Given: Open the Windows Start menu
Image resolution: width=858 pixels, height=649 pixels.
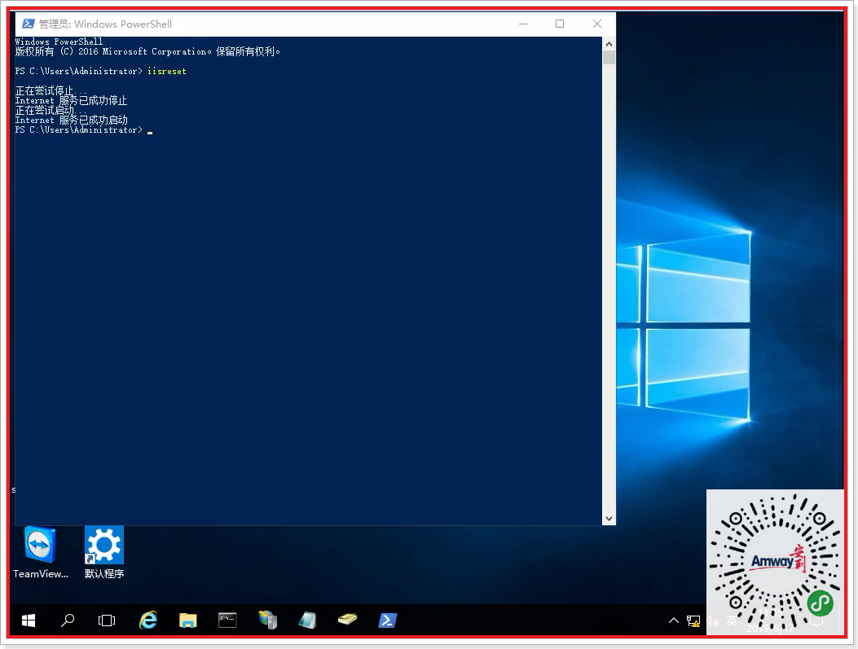Looking at the screenshot, I should pos(29,620).
